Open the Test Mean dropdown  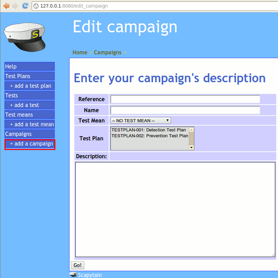140,120
